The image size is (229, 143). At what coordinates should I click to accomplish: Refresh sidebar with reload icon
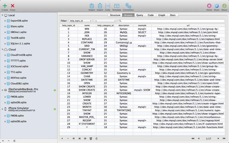point(14,141)
